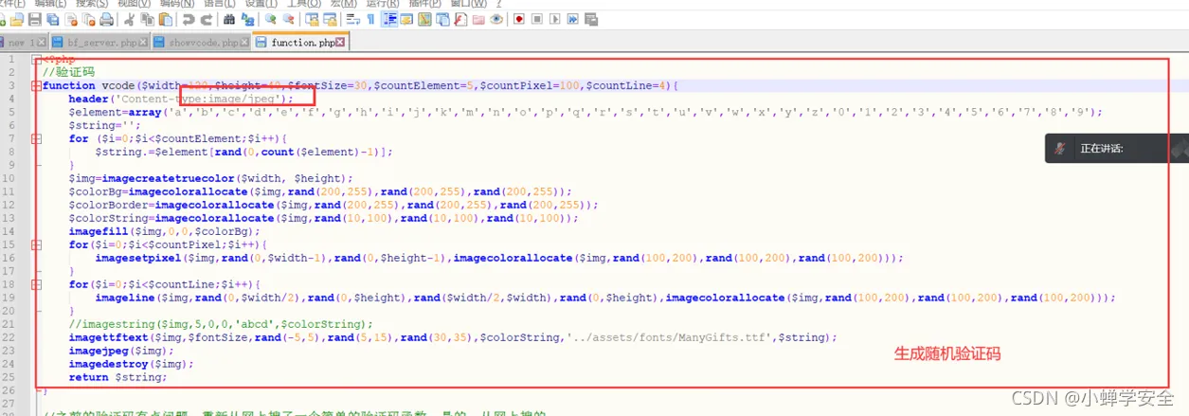Viewport: 1189px width, 416px height.
Task: Toggle word wrap in the toolbar
Action: pyautogui.click(x=352, y=19)
